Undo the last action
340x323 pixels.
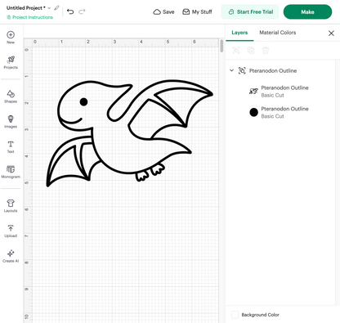tap(70, 11)
